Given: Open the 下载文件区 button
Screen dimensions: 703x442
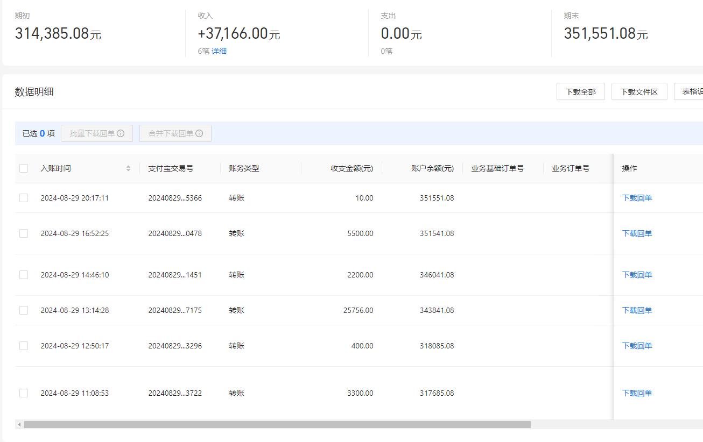Looking at the screenshot, I should [639, 91].
